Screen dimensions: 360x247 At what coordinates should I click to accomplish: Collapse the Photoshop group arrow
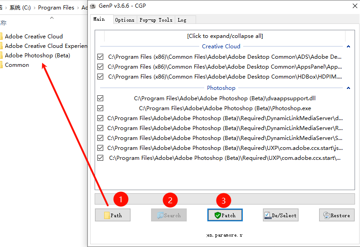348,88
